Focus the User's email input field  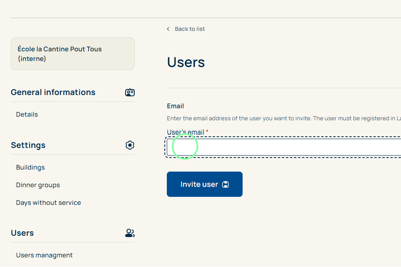(284, 147)
